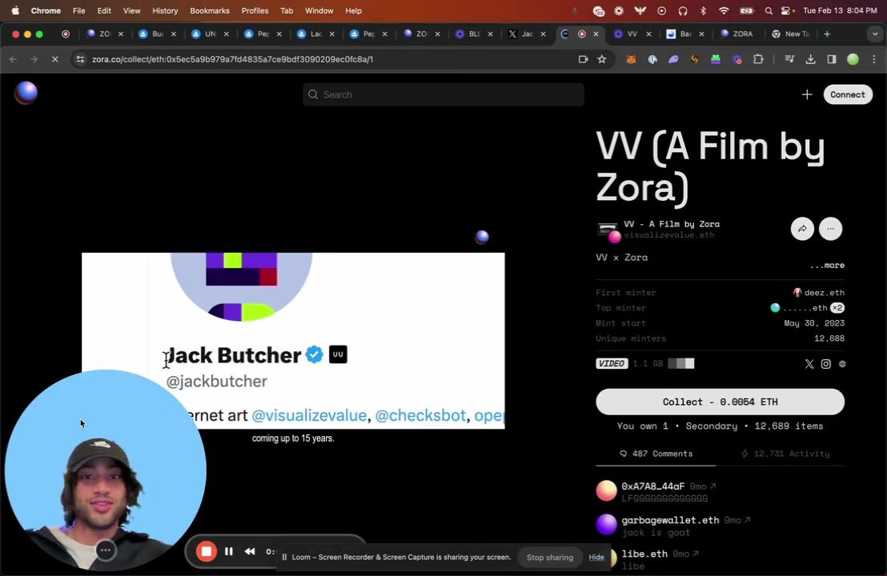Click Stop sharing in Loom banner
Viewport: 887px width, 576px height.
coord(550,558)
